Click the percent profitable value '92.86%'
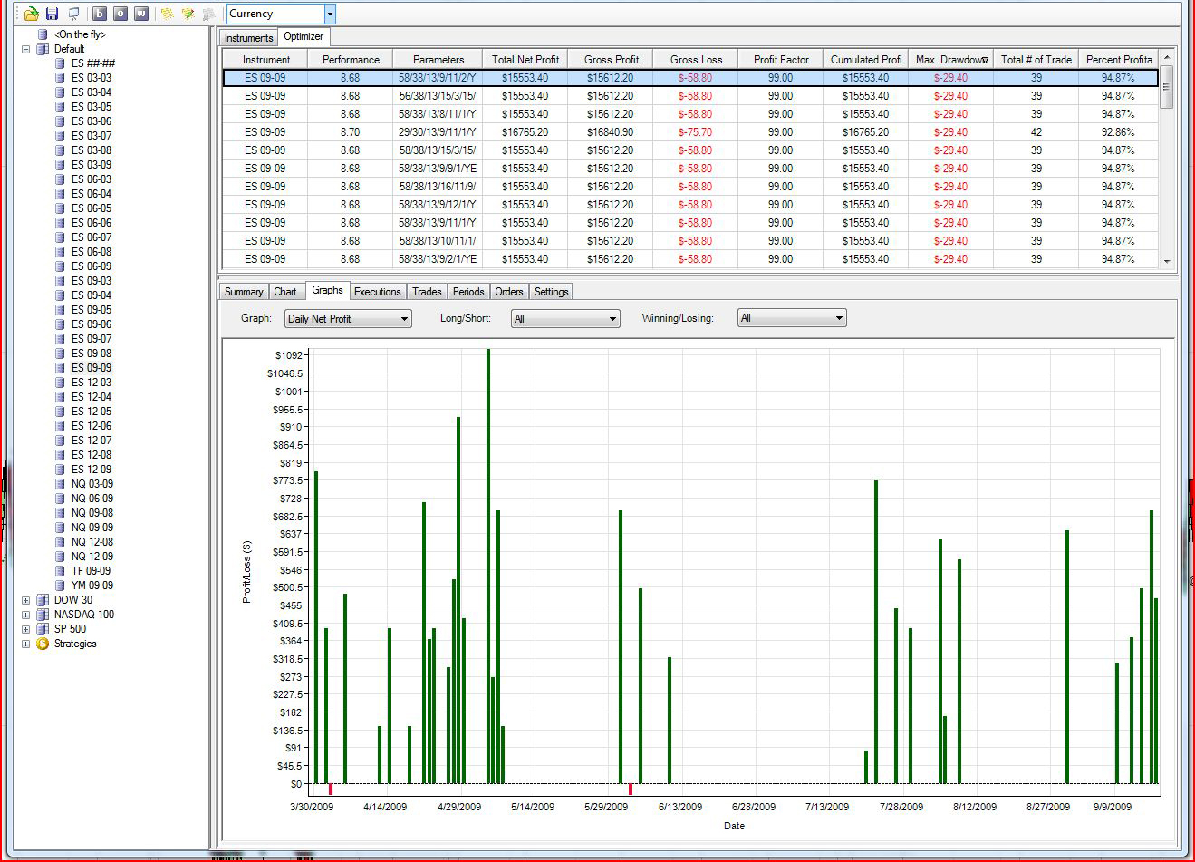Screen dimensions: 1195x862 click(x=1118, y=132)
